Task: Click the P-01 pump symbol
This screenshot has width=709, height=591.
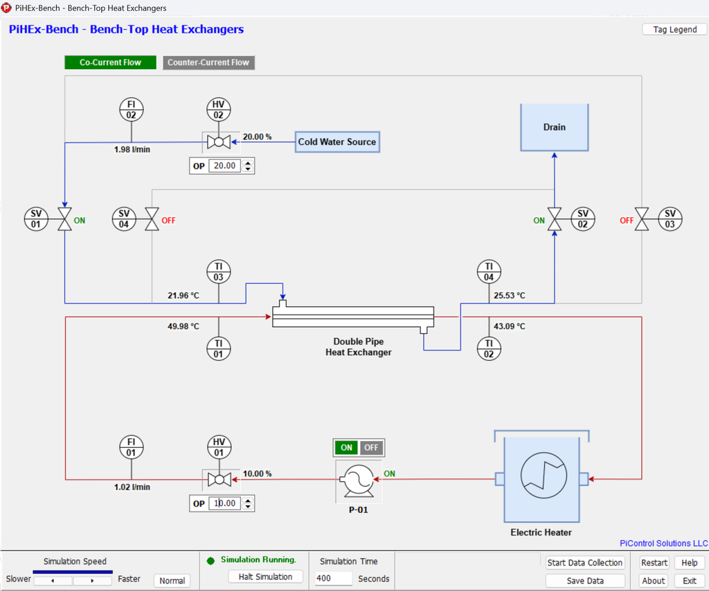Action: 359,481
